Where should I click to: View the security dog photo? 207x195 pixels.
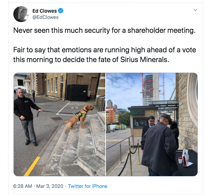pyautogui.click(x=59, y=124)
